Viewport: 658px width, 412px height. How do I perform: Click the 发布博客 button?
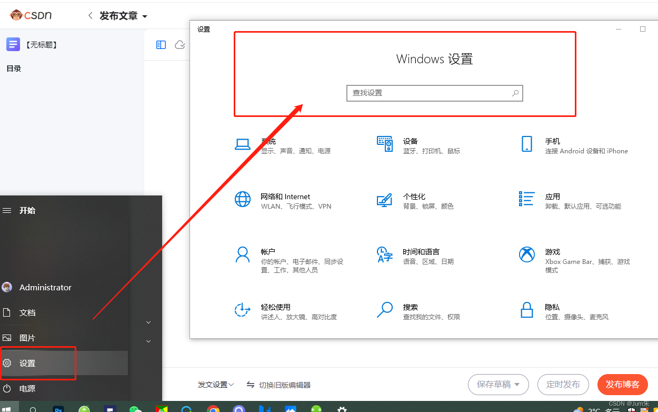point(623,385)
